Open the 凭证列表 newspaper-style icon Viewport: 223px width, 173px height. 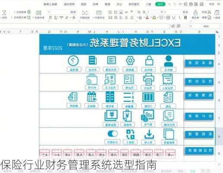pyautogui.click(x=129, y=79)
